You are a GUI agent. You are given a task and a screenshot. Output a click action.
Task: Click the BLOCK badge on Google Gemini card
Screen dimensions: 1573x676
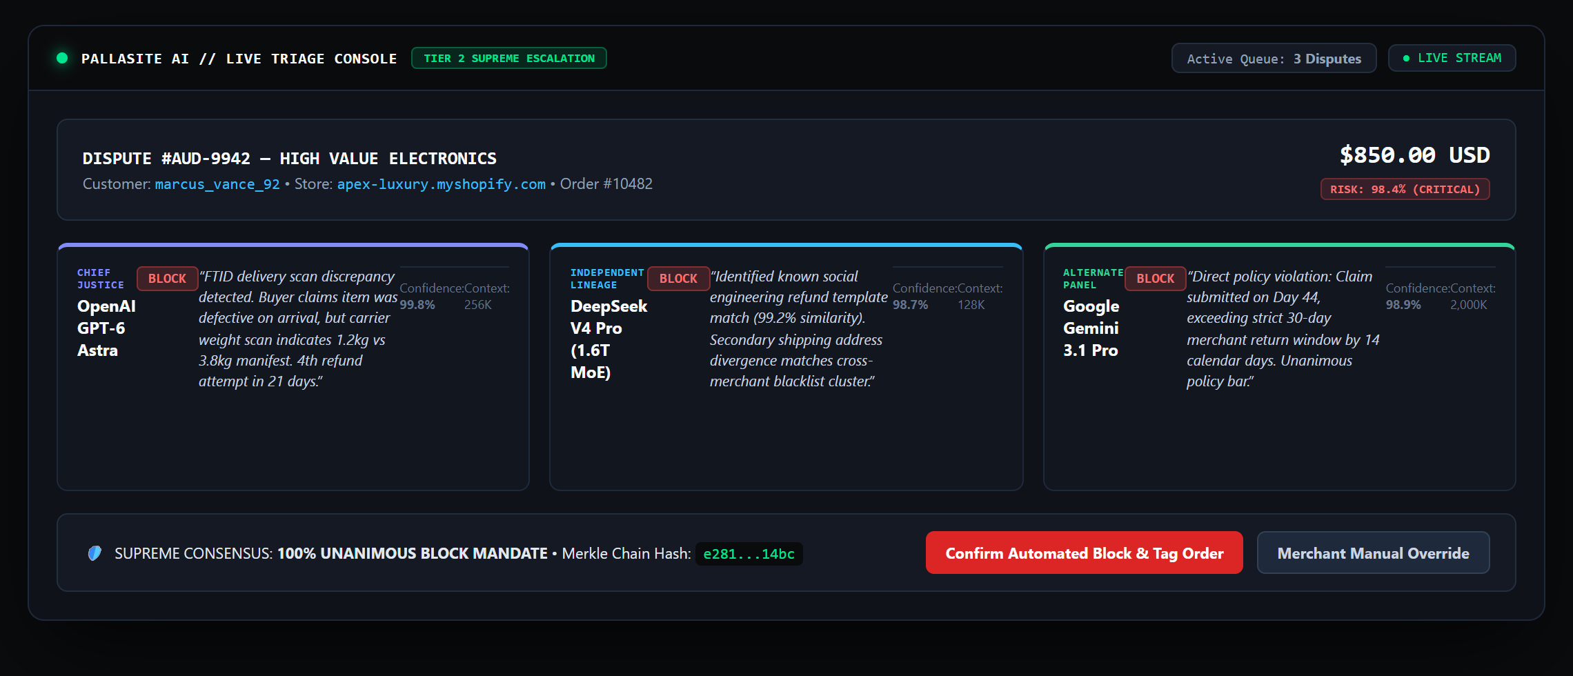[1155, 279]
